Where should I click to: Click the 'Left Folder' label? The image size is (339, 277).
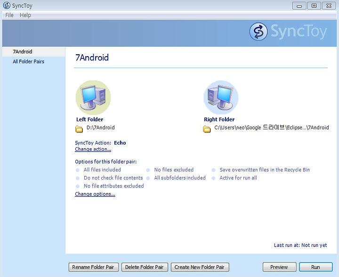pyautogui.click(x=90, y=119)
